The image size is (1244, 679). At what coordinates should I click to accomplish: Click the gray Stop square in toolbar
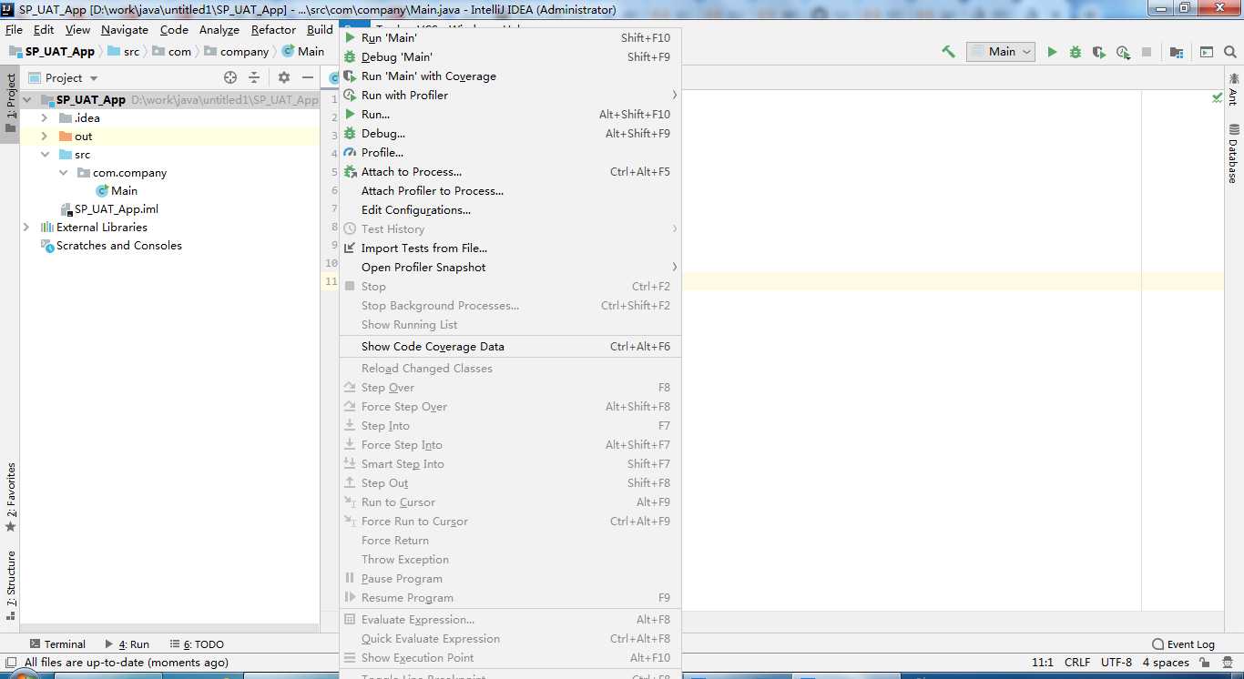tap(1147, 52)
